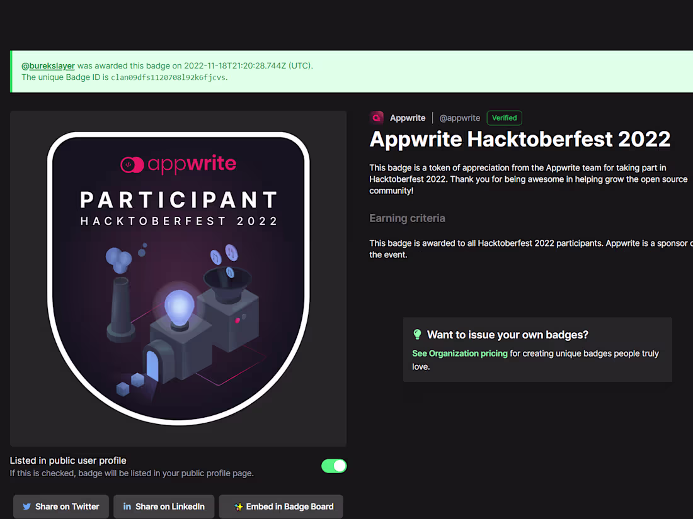Select the badge ID clan09dfs1120708l92k6fjcvs
The image size is (693, 519).
tap(168, 77)
